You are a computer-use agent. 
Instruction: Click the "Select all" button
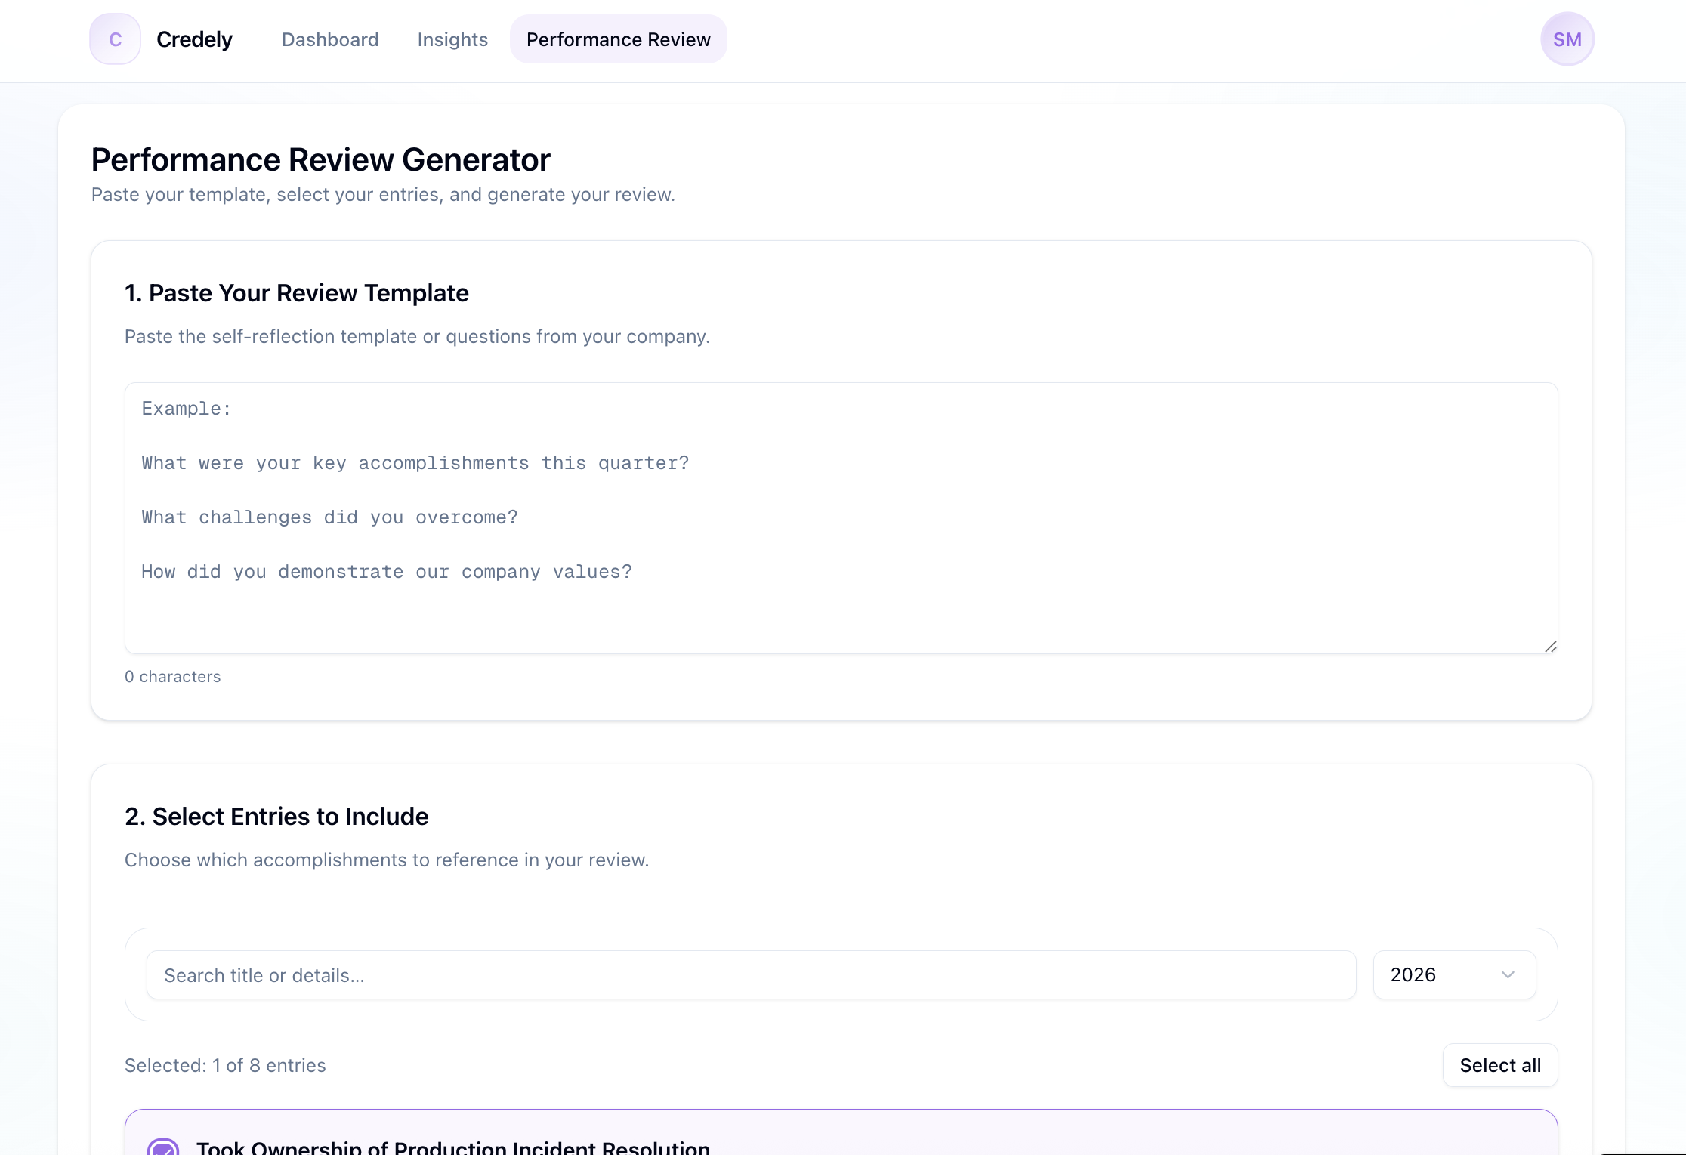pos(1500,1065)
